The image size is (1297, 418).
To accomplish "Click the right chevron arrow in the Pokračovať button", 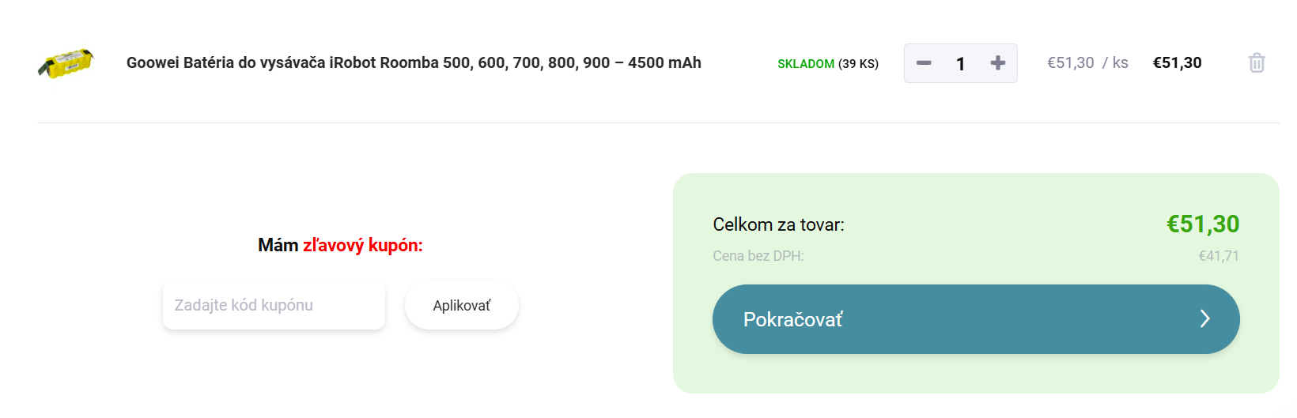I will point(1204,318).
